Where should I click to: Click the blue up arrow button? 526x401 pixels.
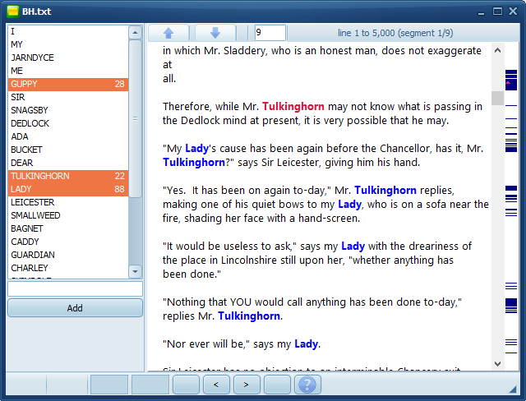(x=168, y=33)
